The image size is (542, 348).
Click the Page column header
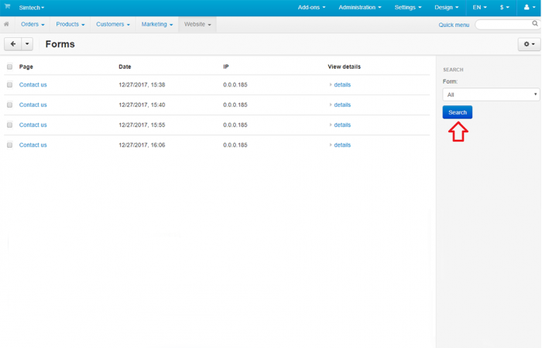[26, 67]
